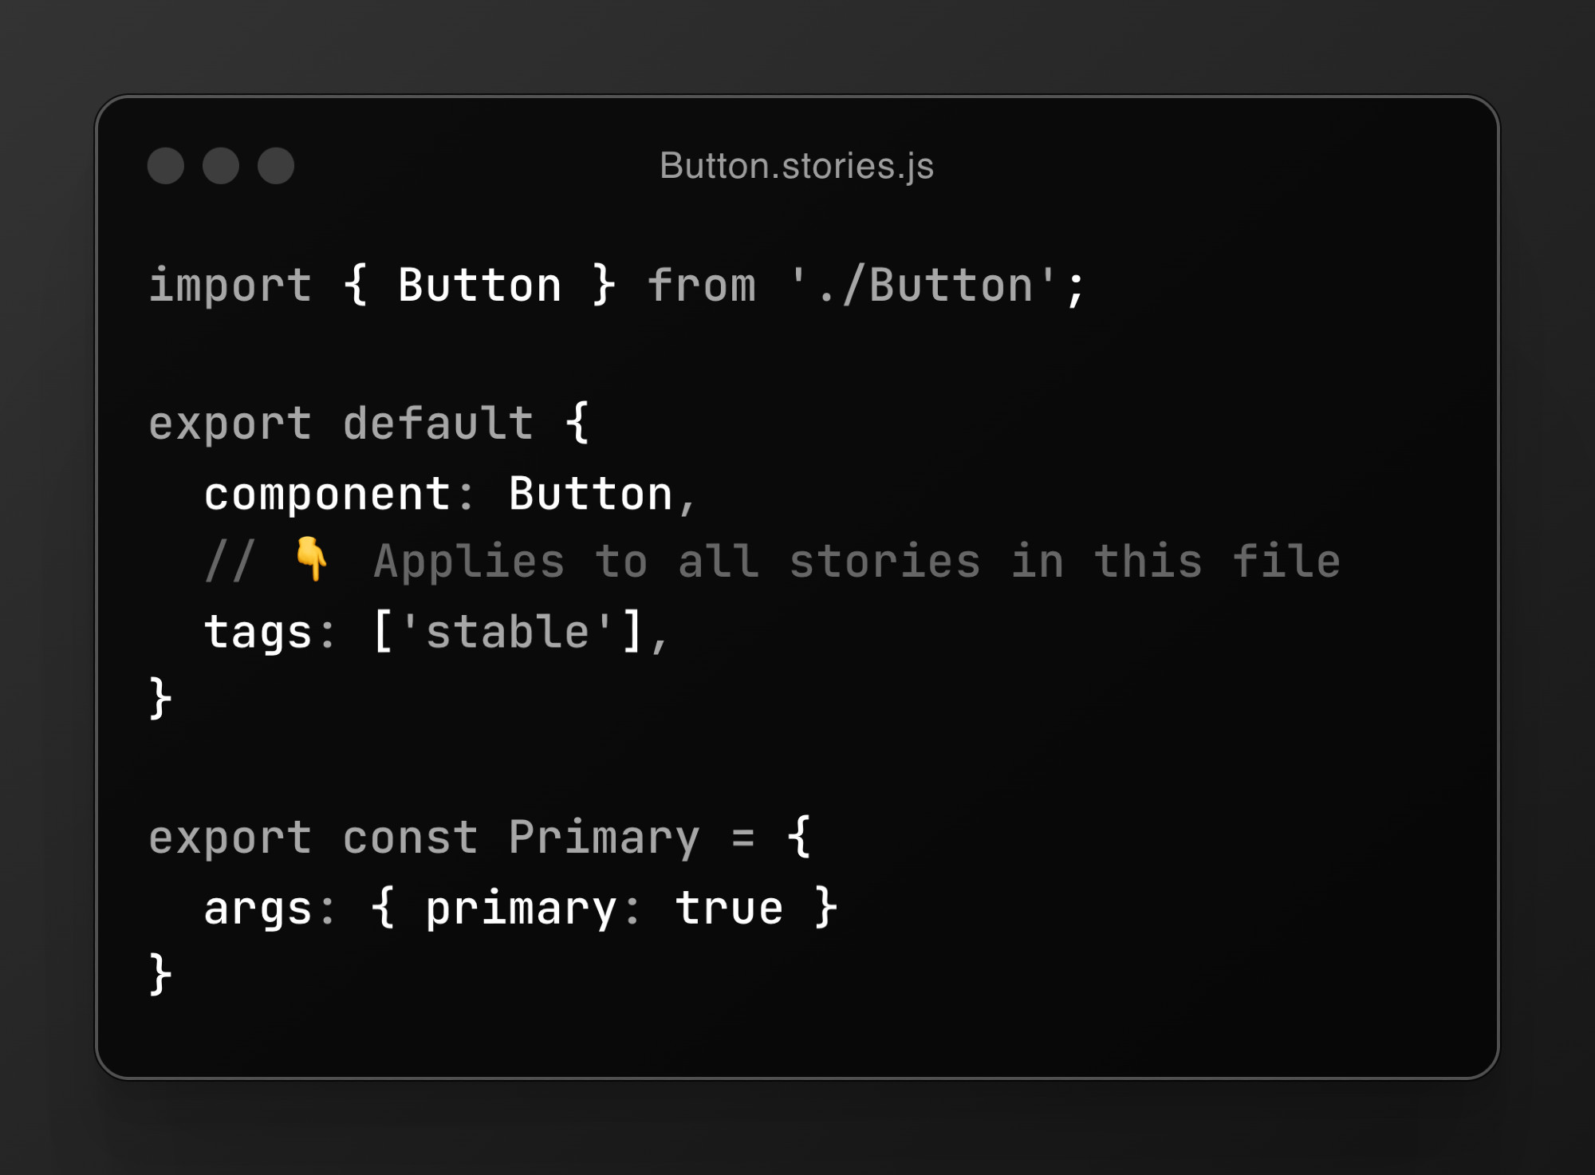The image size is (1595, 1175).
Task: Click the 'tags' property name
Action: tap(258, 633)
